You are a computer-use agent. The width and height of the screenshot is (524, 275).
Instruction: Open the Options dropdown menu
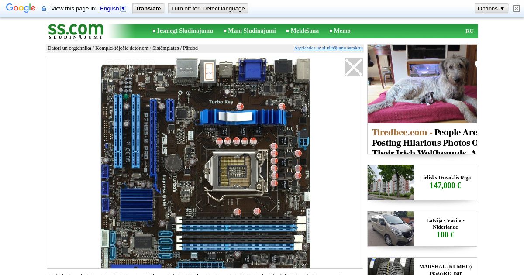(491, 8)
